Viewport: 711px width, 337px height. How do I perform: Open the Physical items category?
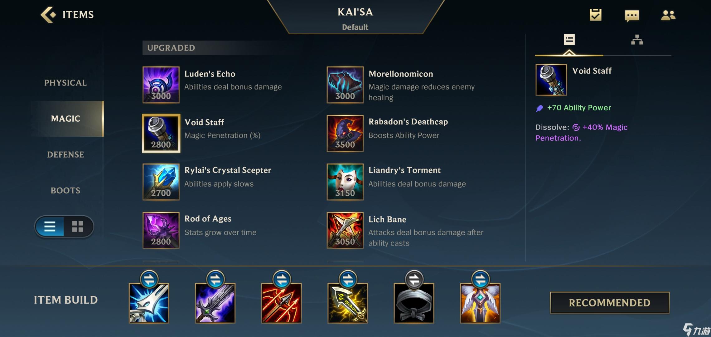[65, 83]
